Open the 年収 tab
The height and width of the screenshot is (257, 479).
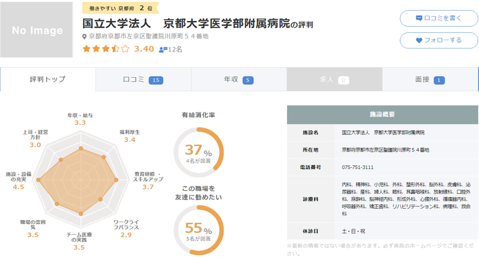click(238, 79)
